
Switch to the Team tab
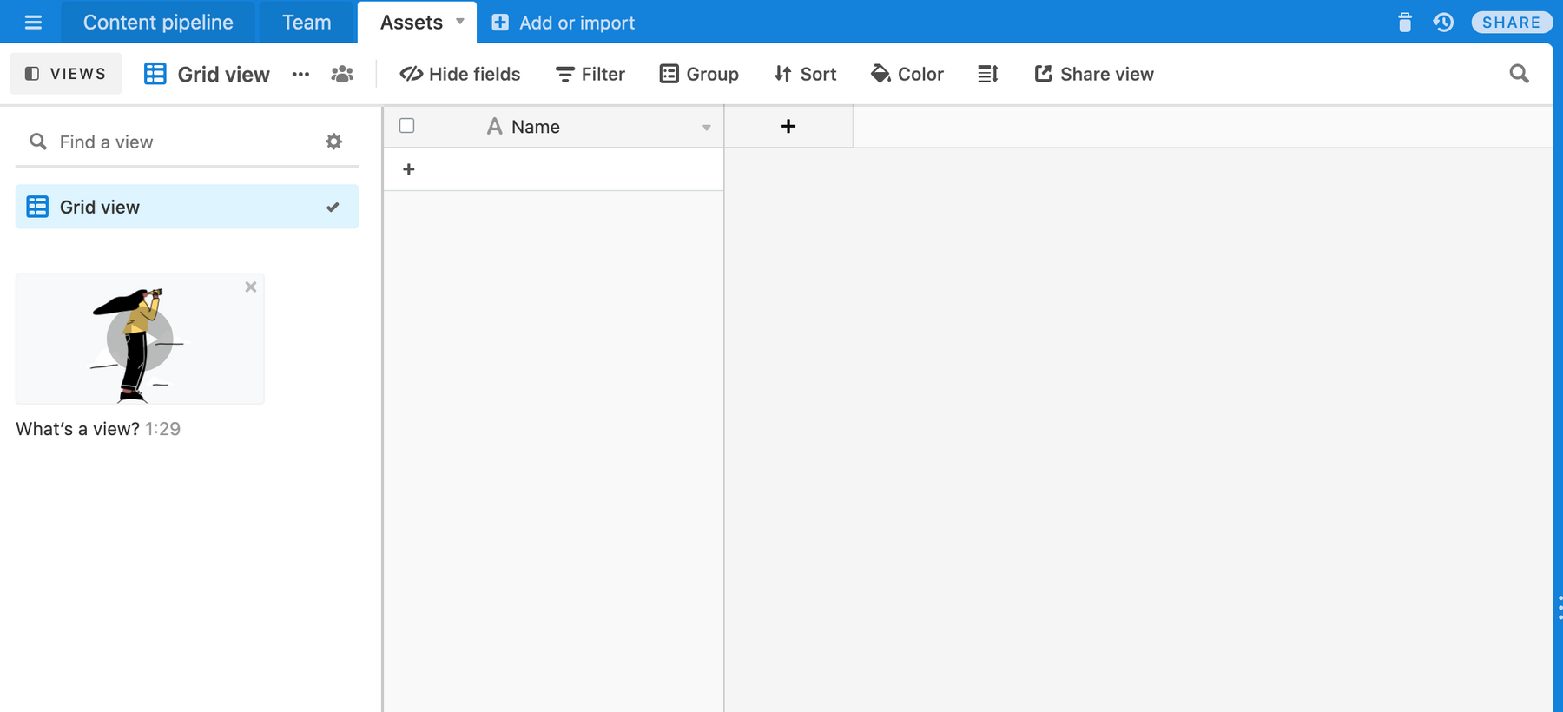[x=307, y=23]
